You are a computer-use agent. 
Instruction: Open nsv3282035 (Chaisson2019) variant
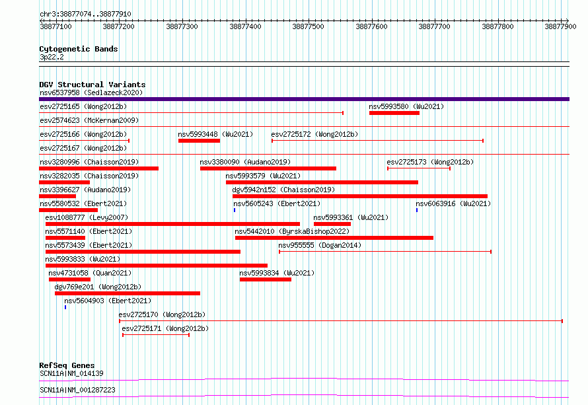tap(89, 176)
